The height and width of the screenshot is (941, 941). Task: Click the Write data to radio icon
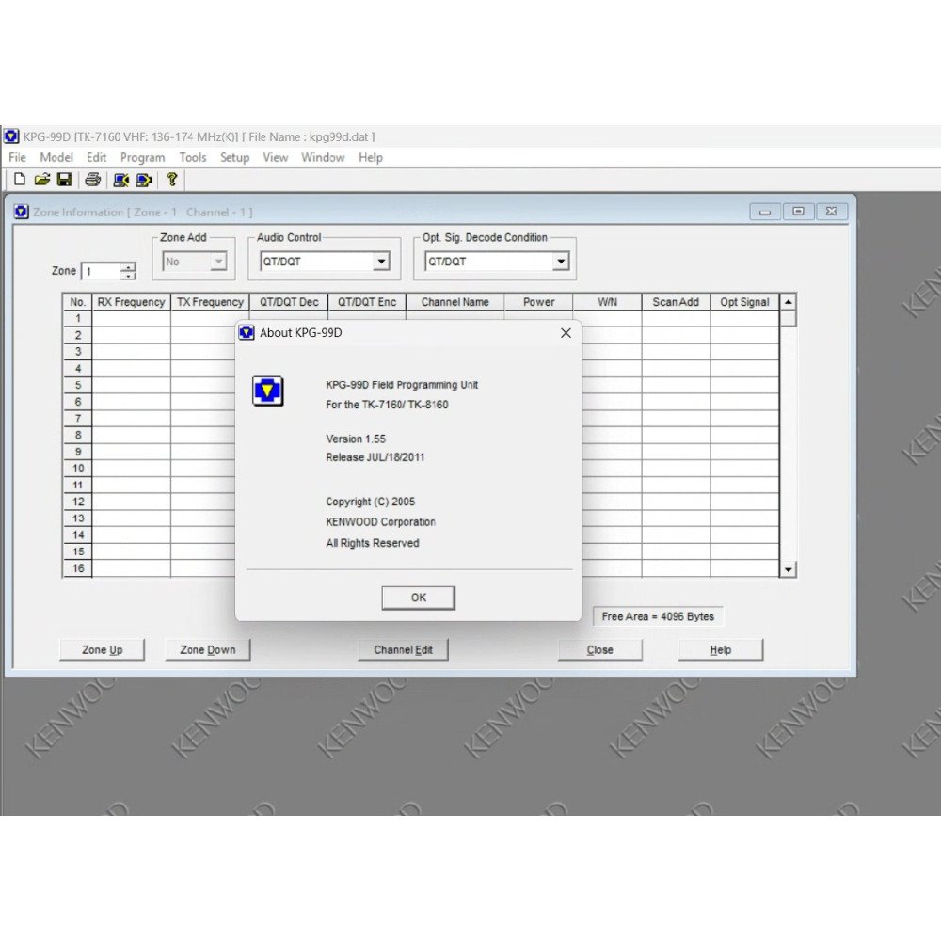pyautogui.click(x=143, y=180)
